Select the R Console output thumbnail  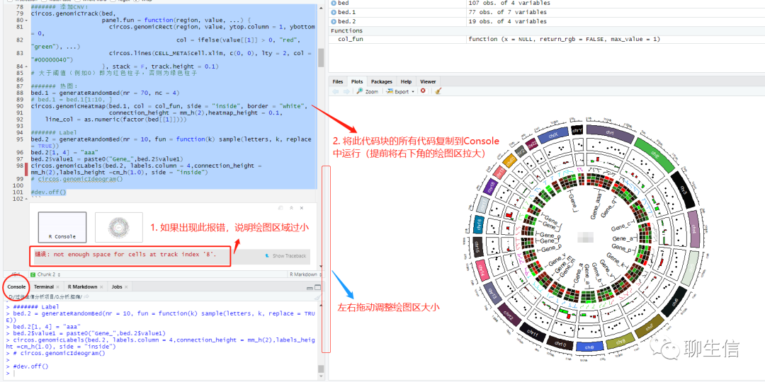click(x=62, y=228)
